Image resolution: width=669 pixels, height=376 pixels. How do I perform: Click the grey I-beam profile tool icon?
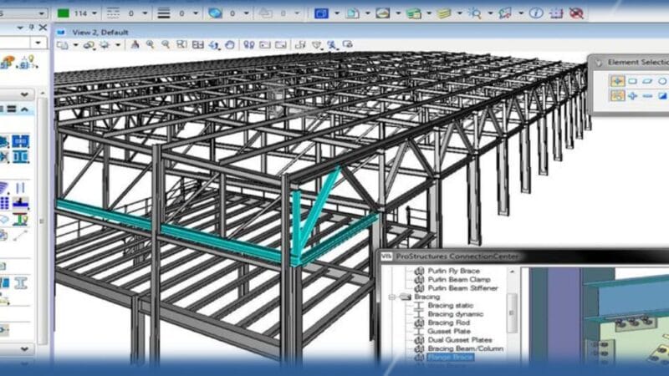[20, 283]
